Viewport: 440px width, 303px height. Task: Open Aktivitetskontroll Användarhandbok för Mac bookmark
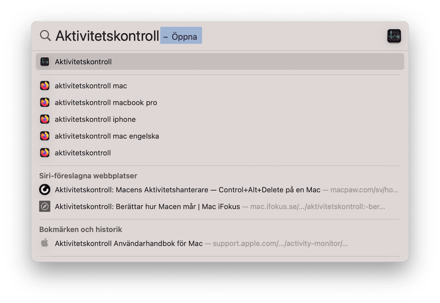point(128,244)
